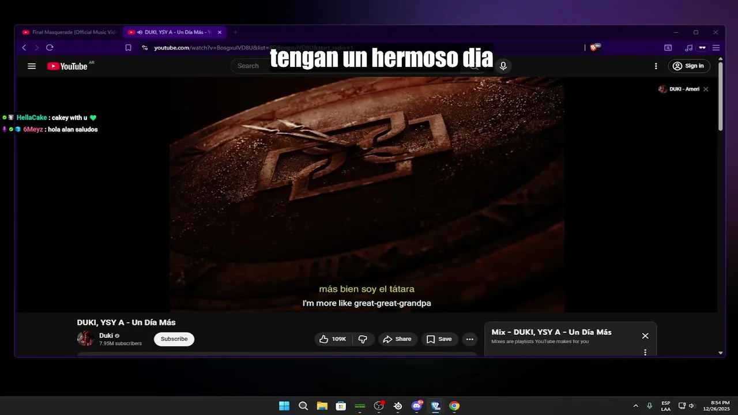Image resolution: width=738 pixels, height=415 pixels.
Task: Open more actions three-dot menu beside Save
Action: point(470,339)
